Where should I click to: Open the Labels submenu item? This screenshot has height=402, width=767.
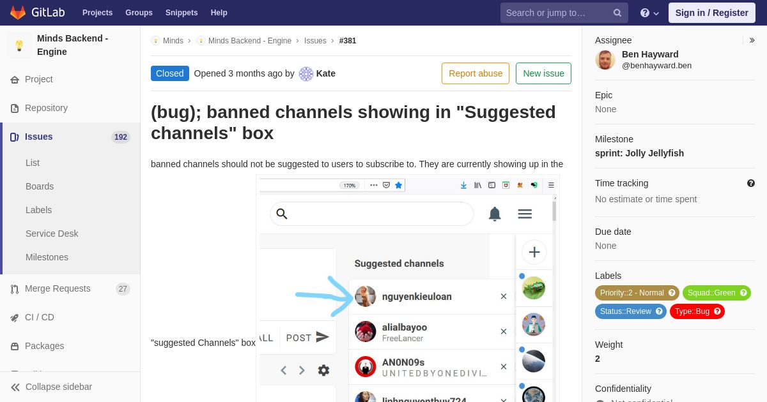(x=39, y=210)
